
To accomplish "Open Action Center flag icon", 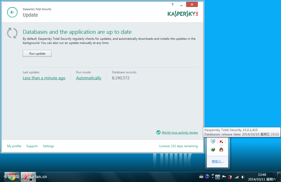I will 224,177.
